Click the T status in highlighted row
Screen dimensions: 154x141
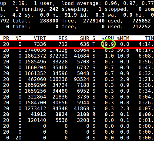(x=94, y=44)
